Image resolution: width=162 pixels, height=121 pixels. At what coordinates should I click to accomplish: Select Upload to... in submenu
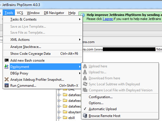(120, 72)
